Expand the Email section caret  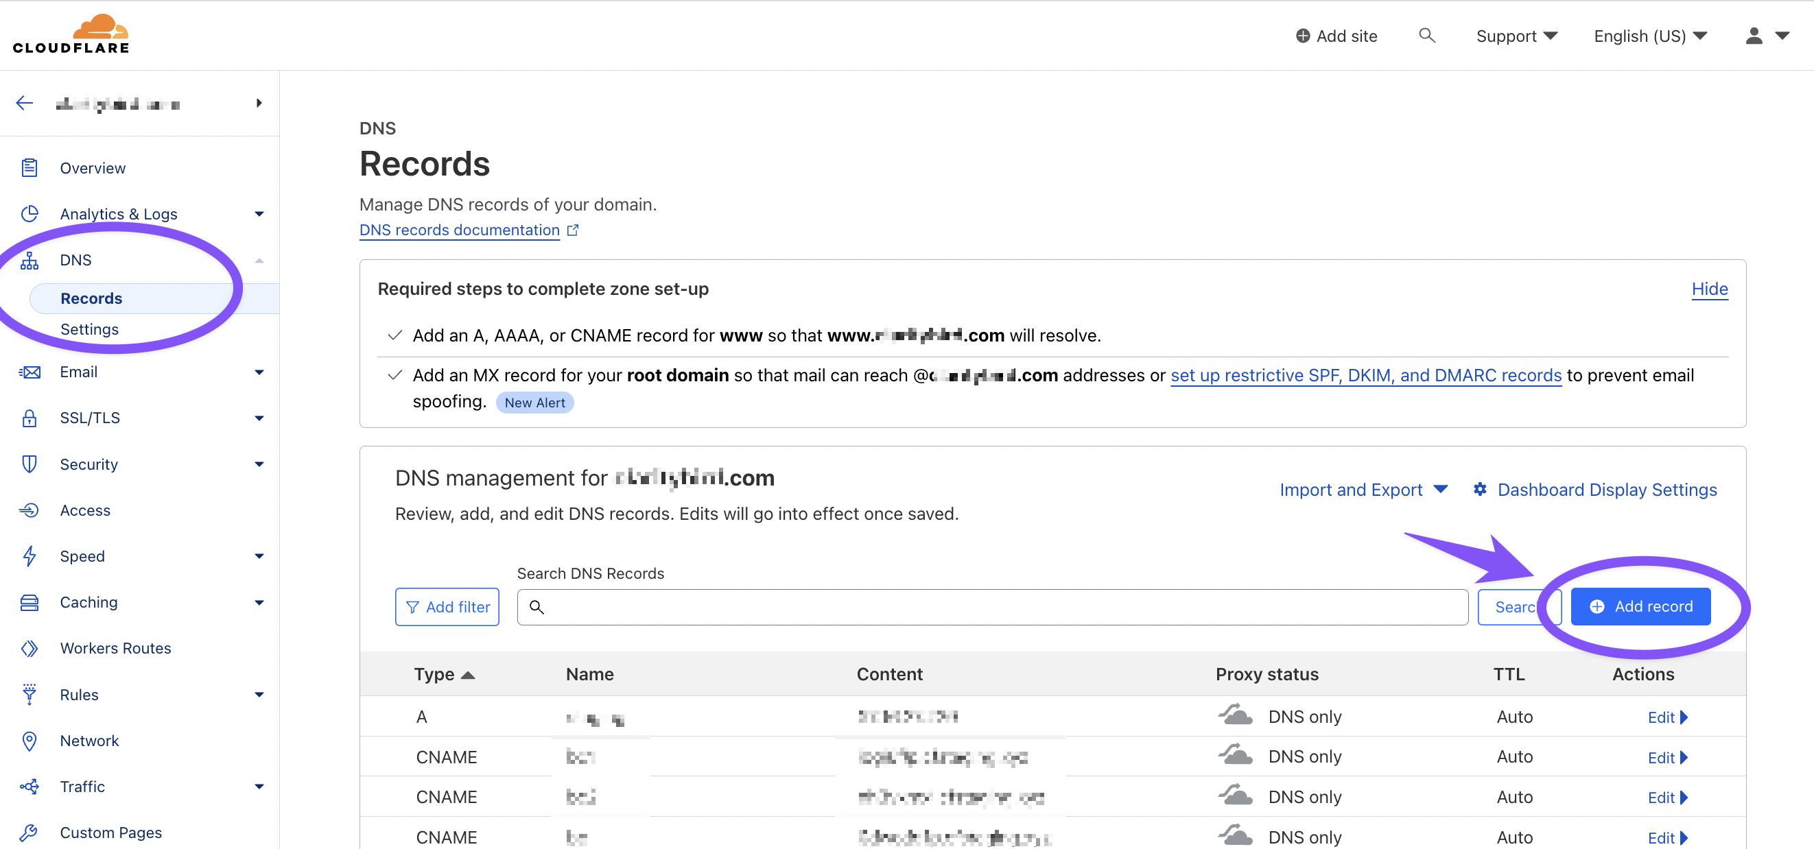(259, 372)
